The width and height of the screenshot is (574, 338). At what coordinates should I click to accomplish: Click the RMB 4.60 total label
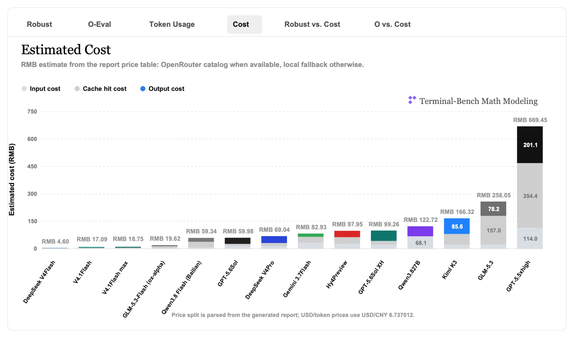pos(55,242)
